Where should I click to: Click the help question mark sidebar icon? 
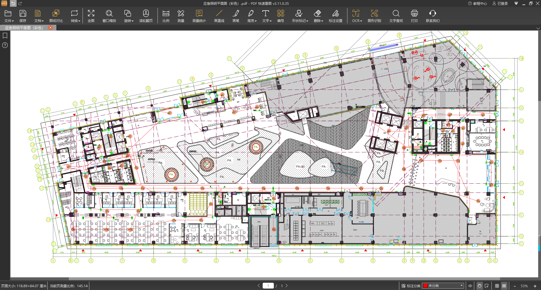point(5,45)
